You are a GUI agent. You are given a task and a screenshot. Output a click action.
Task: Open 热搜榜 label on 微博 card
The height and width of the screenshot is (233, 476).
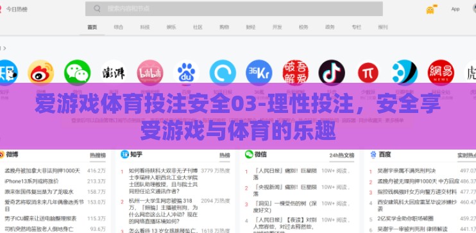98,155
